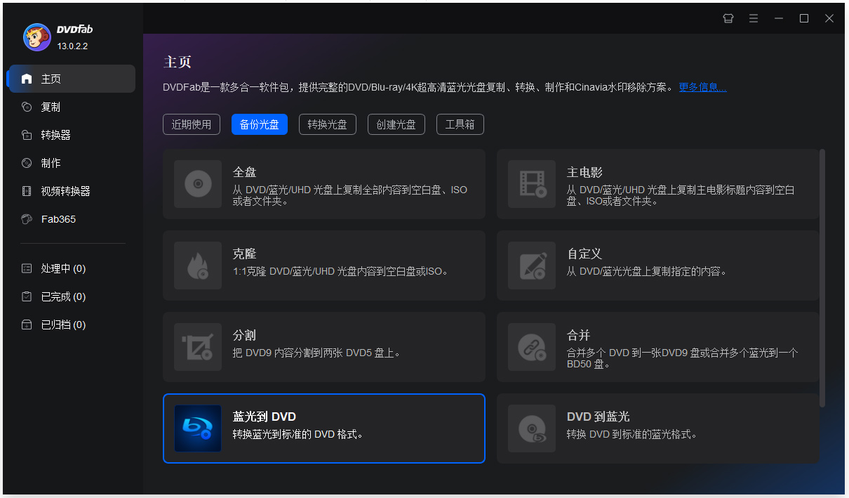Open the 工具箱 tab

[460, 124]
